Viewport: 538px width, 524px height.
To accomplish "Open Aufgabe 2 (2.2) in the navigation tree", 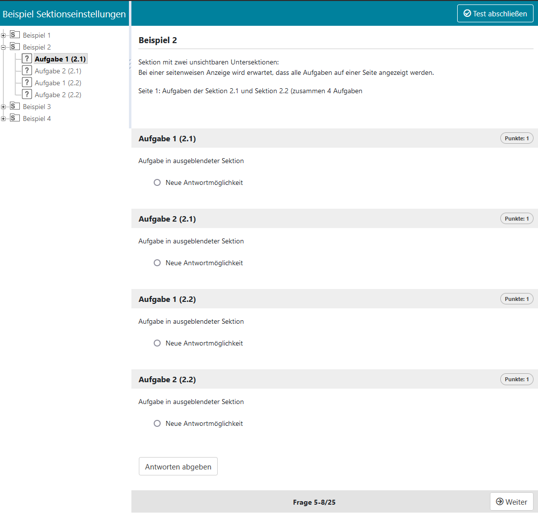I will (58, 95).
